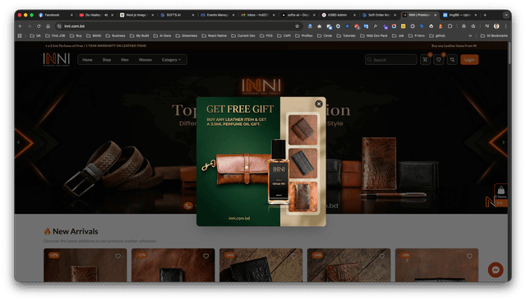The width and height of the screenshot is (526, 301).
Task: Click the browser home icon
Action: coord(48,26)
